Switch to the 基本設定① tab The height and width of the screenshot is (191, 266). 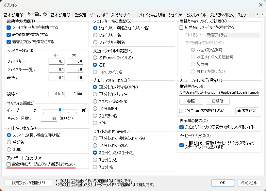[x=13, y=15]
